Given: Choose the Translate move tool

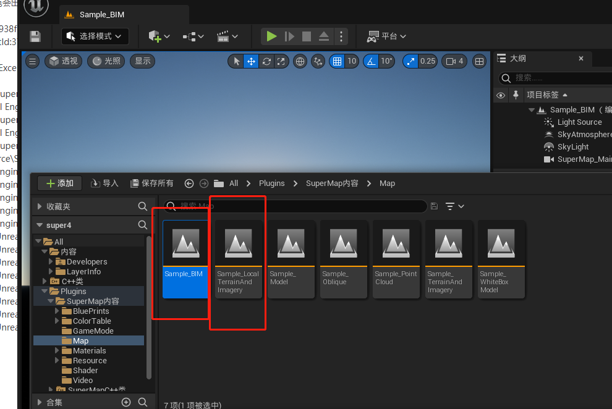Looking at the screenshot, I should [251, 61].
